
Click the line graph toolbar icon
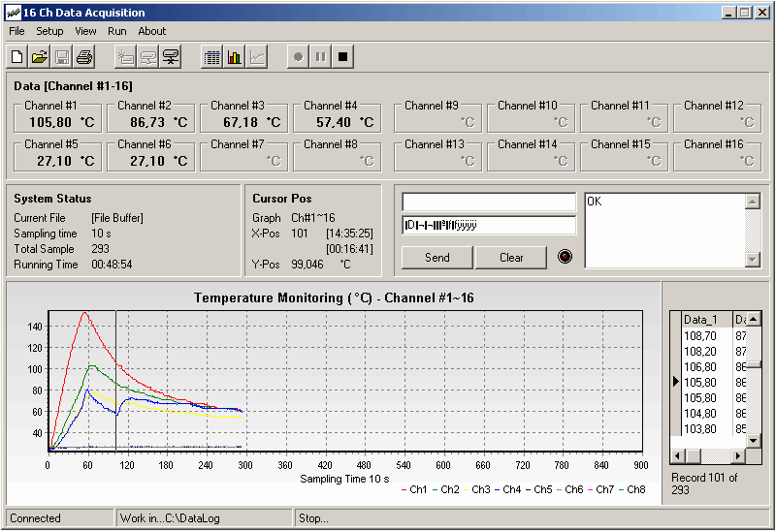pyautogui.click(x=257, y=57)
